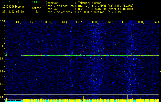Click time marker 0614

64,22
